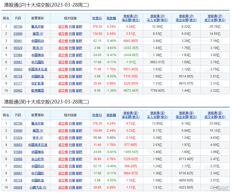Open 中芯国际 name link in 沪 table
Viewport: 232px width, 193px height.
pyautogui.click(x=38, y=62)
